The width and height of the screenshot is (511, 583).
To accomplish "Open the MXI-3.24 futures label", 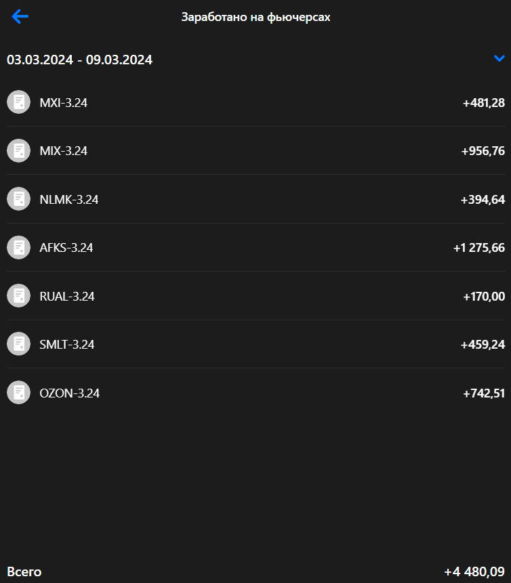I will pos(64,103).
